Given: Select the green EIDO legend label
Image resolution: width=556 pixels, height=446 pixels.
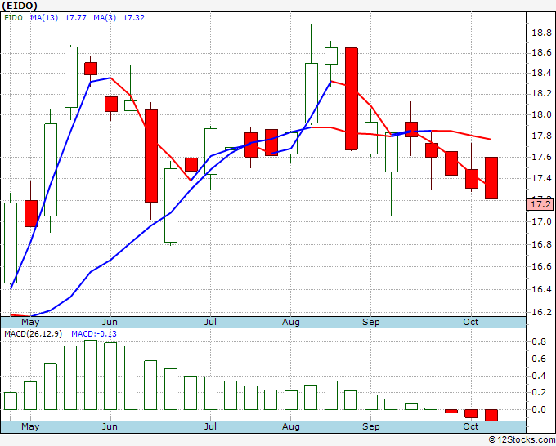Looking at the screenshot, I should pyautogui.click(x=13, y=18).
